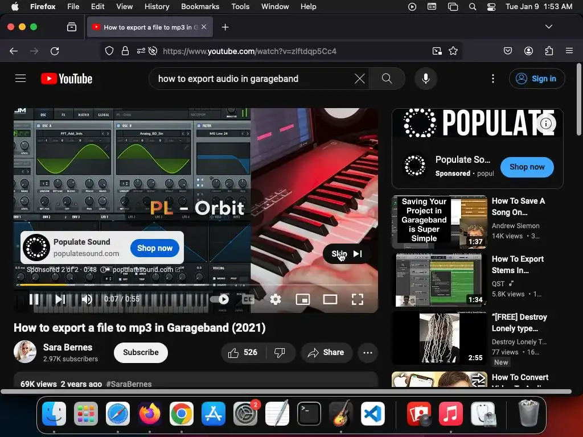Viewport: 583px width, 437px height.
Task: Click Shop now in sidebar ad
Action: (527, 167)
